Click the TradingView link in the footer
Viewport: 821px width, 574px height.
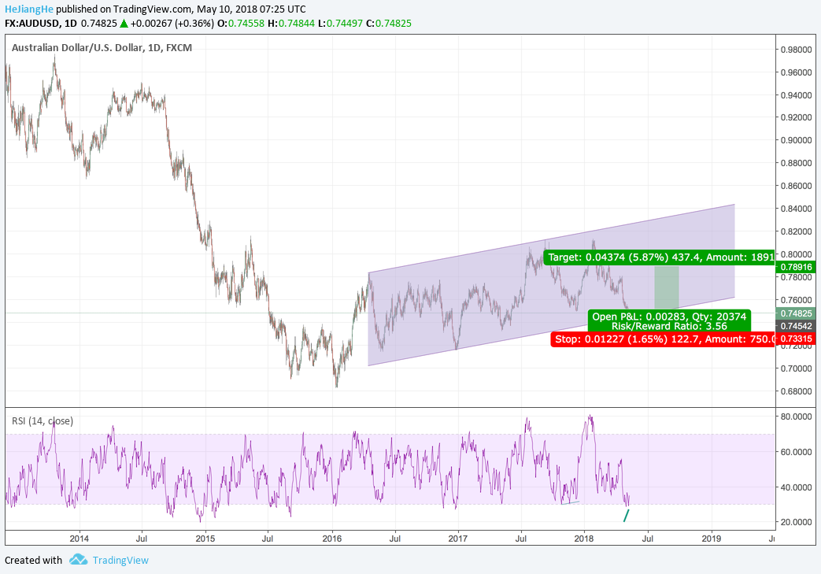click(120, 560)
